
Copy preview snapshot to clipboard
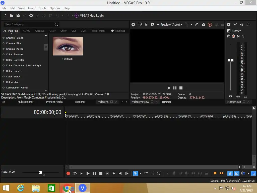tap(197, 25)
